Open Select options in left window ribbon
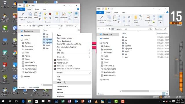This screenshot has height=104, width=185. (x=76, y=16)
